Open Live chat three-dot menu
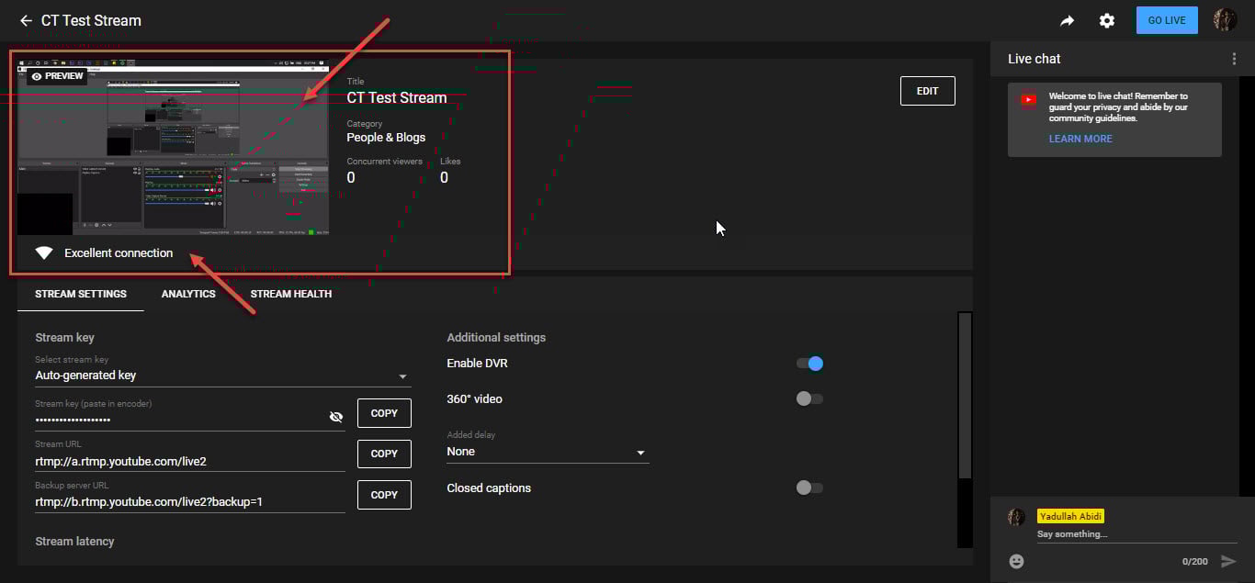Image resolution: width=1255 pixels, height=583 pixels. click(1234, 59)
